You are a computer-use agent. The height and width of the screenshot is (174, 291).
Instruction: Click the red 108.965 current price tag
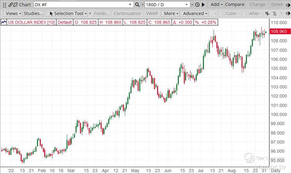pyautogui.click(x=280, y=32)
